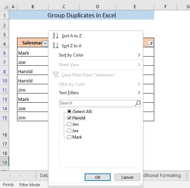Screen dimensions: 190x188
Task: Click the Filter Mode status bar text
Action: coord(29,185)
